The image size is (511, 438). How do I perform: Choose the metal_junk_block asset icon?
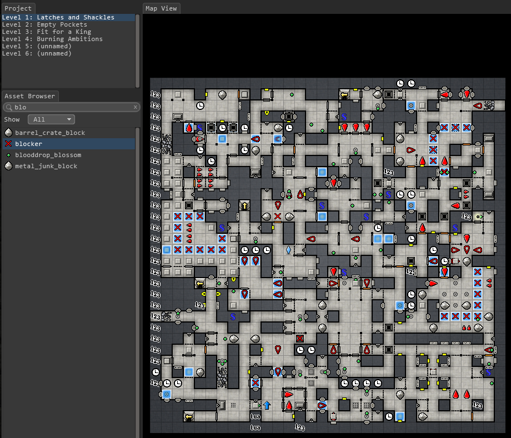point(8,166)
